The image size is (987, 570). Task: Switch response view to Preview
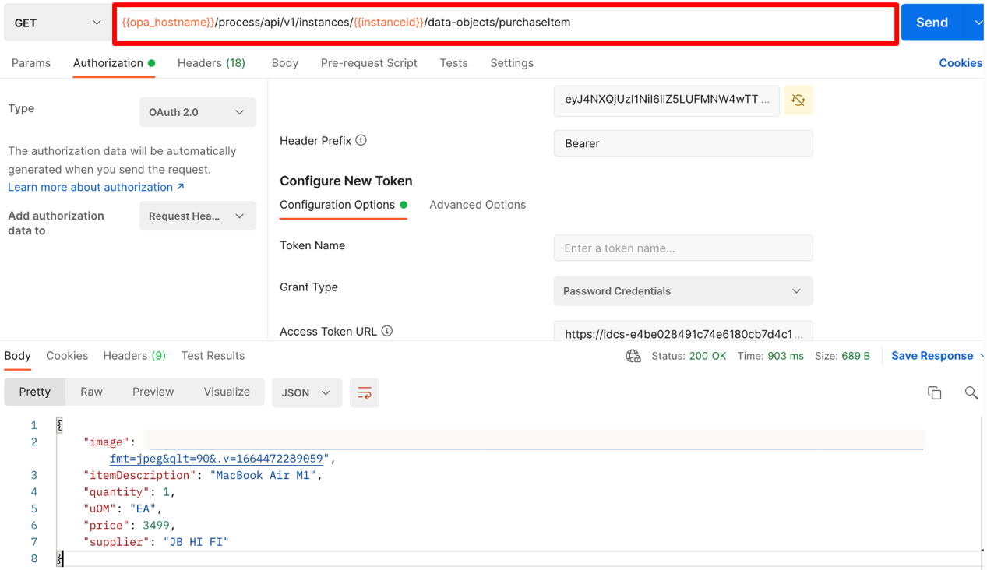[153, 392]
